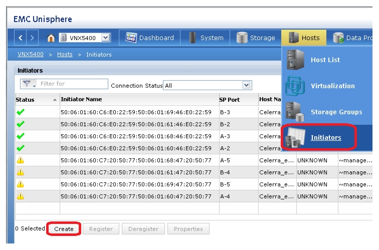Image resolution: width=379 pixels, height=250 pixels.
Task: Open the Storage menu tab
Action: tap(256, 38)
